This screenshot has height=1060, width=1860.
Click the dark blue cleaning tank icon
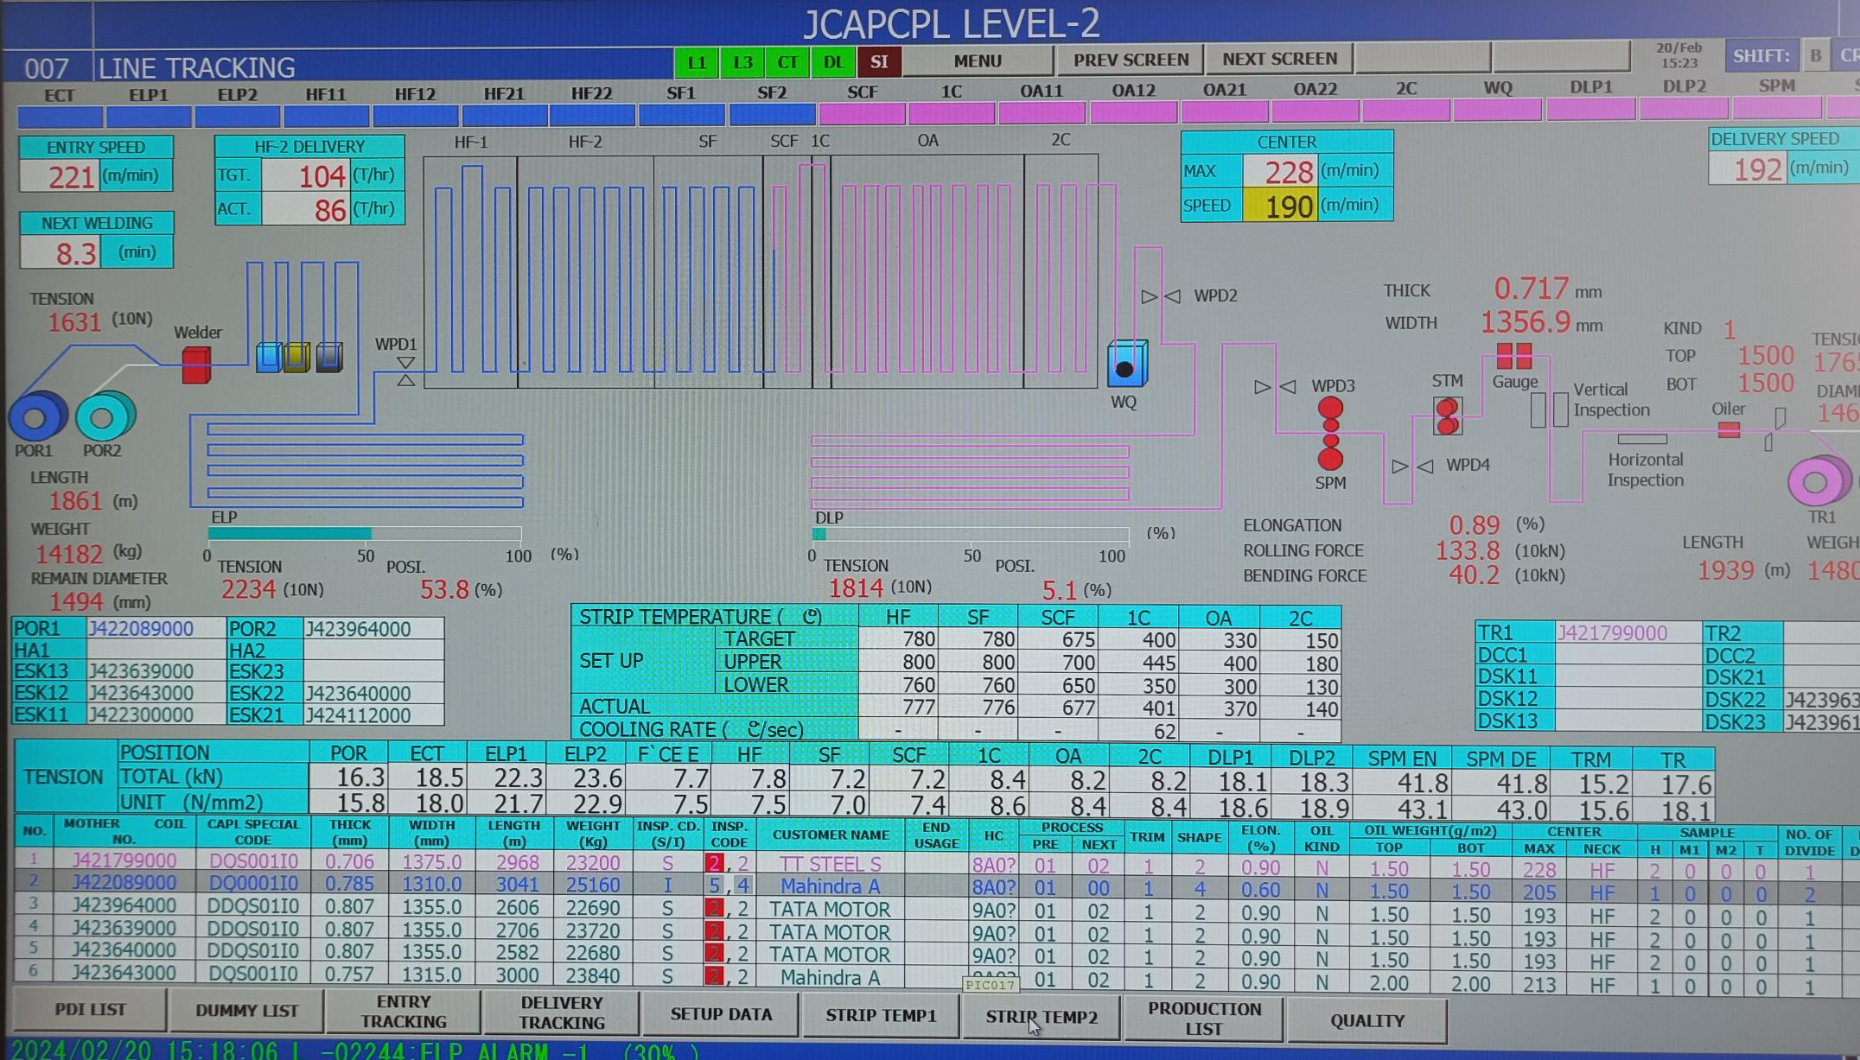click(x=329, y=357)
